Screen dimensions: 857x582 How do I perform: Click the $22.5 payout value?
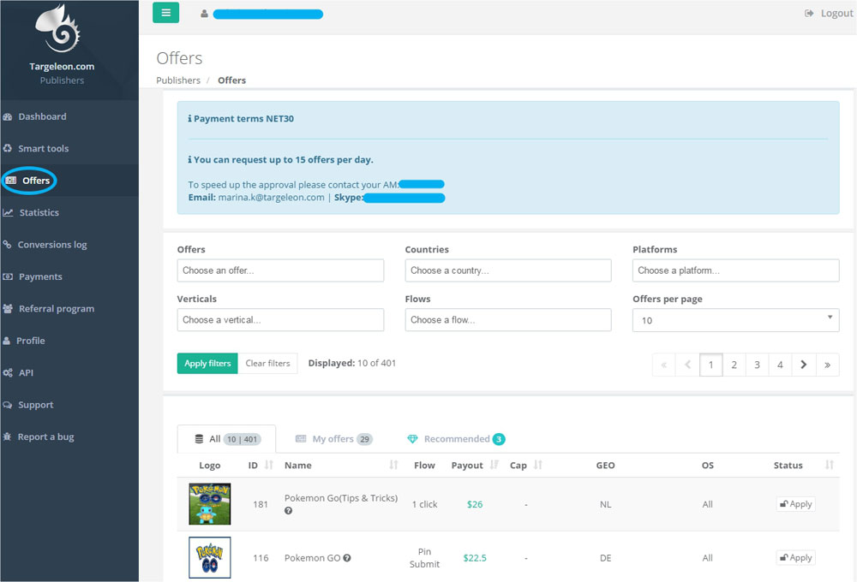coord(475,558)
